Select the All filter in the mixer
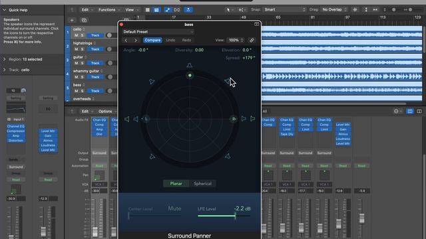The height and width of the screenshot is (239, 426). (x=265, y=112)
